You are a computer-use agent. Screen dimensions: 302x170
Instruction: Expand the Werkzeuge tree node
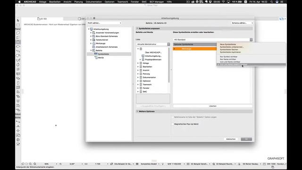click(x=91, y=43)
